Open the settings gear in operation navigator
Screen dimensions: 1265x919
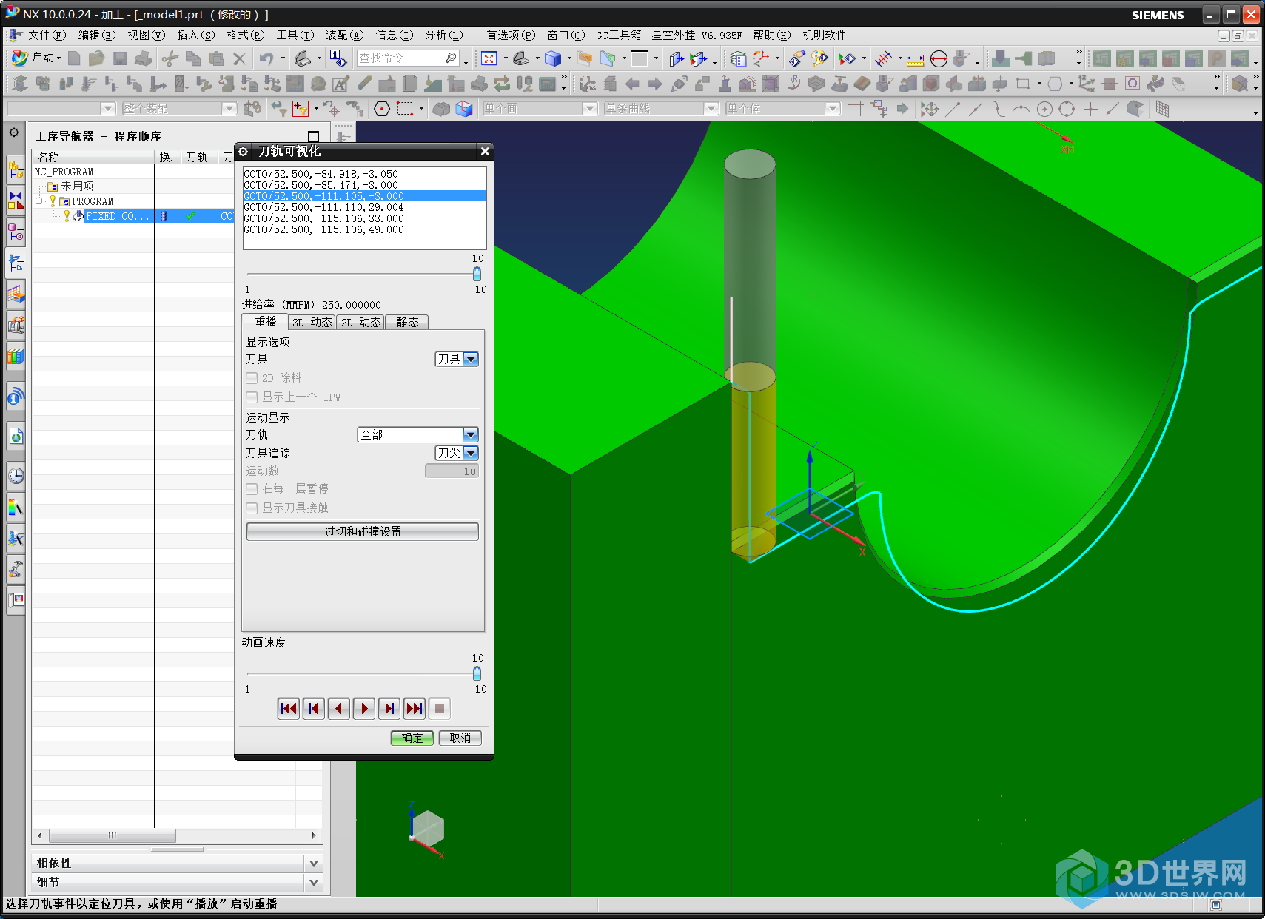point(14,133)
